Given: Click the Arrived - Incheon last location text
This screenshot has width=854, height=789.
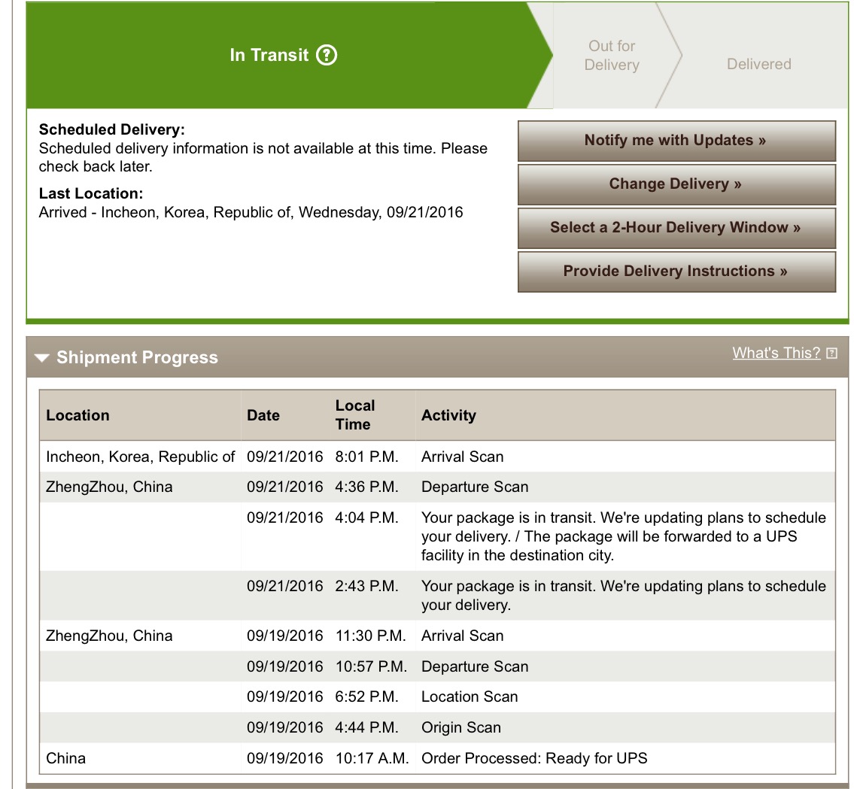Looking at the screenshot, I should click(x=251, y=212).
